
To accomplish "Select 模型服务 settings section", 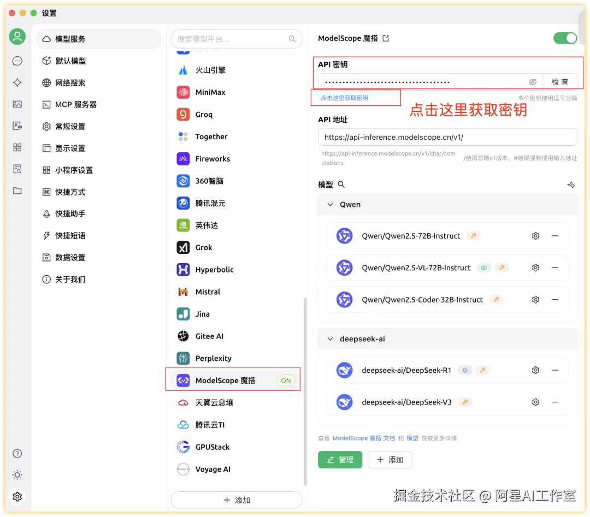I will click(98, 39).
